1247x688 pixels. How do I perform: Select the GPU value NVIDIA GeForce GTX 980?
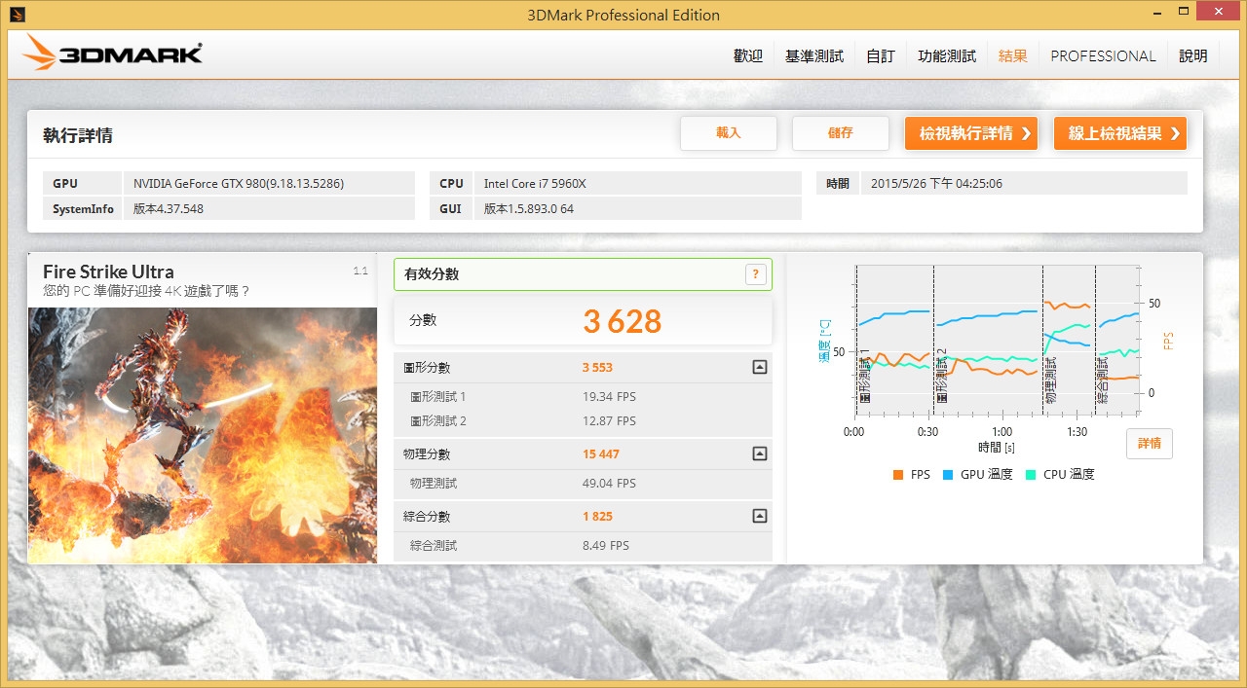point(239,183)
